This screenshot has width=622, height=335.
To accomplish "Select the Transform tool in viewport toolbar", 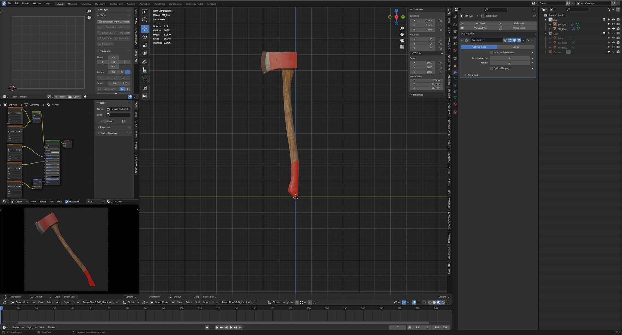I will [145, 53].
